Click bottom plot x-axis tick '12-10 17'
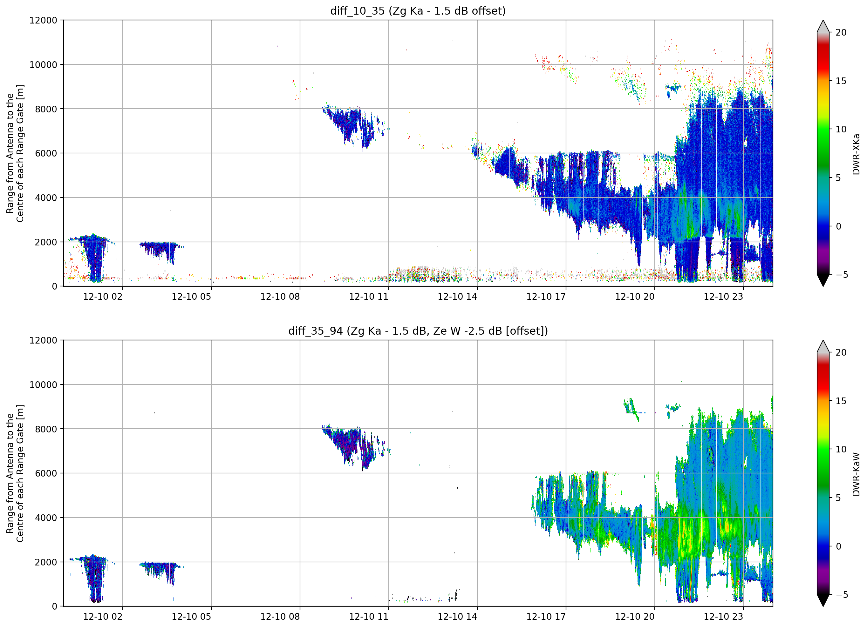The width and height of the screenshot is (867, 628). pyautogui.click(x=546, y=617)
